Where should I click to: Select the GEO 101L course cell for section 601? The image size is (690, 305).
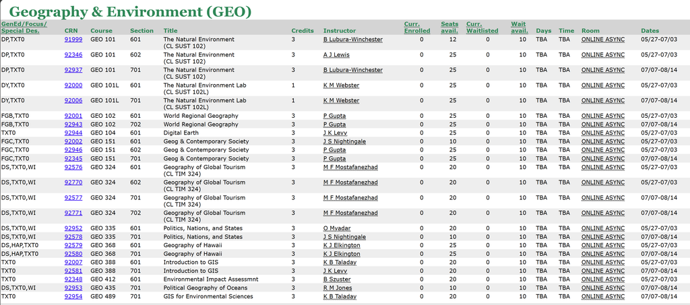104,86
